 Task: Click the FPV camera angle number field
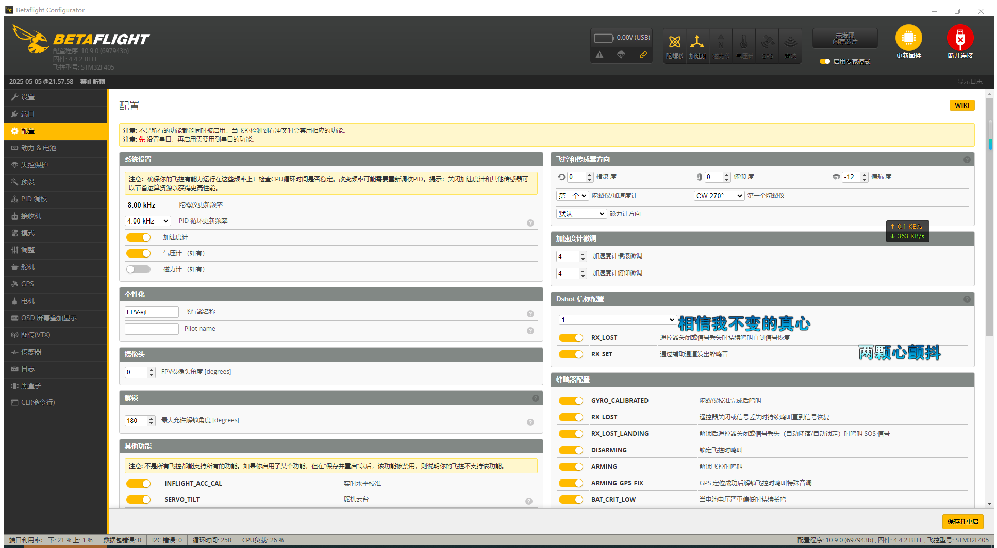tap(140, 372)
